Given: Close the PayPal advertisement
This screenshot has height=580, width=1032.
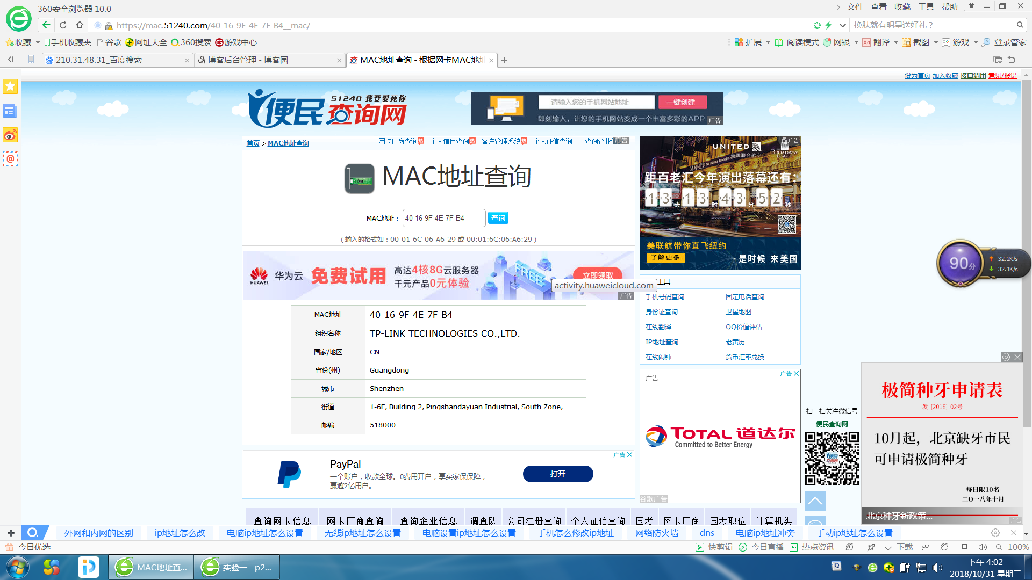Looking at the screenshot, I should (x=629, y=455).
